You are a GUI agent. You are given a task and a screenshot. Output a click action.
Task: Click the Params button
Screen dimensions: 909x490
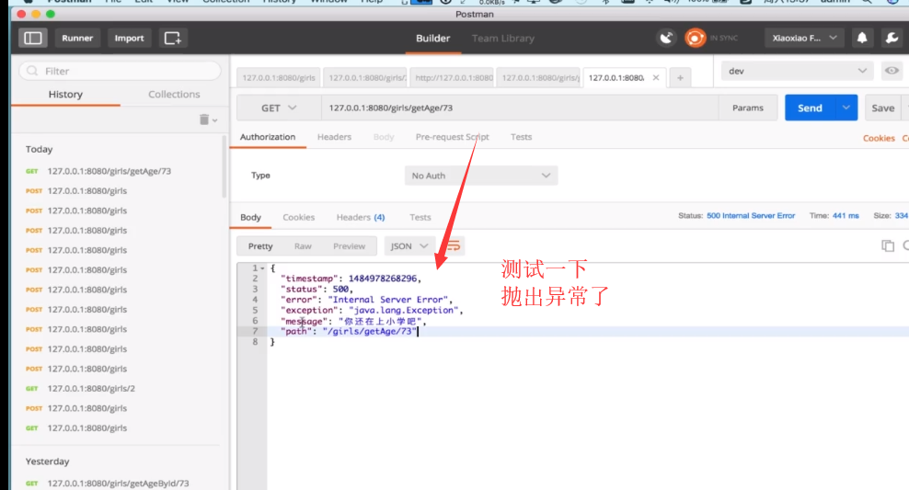point(748,108)
